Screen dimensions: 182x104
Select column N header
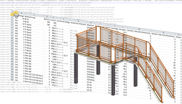[163, 32]
